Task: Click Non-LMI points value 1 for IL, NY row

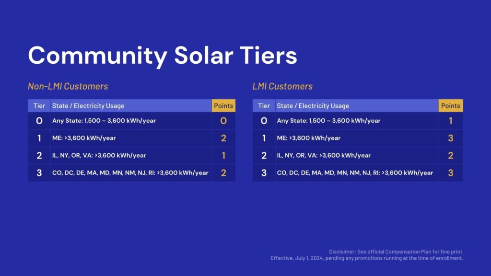Action: click(223, 156)
